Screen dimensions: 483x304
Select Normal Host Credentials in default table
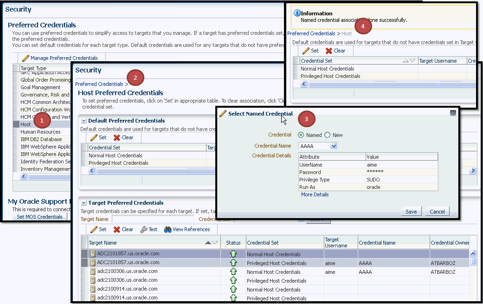click(x=115, y=155)
